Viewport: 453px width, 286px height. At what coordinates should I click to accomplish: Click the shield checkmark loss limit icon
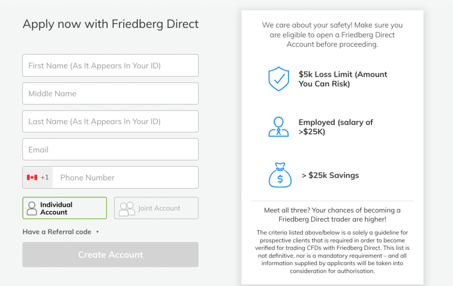pos(279,79)
